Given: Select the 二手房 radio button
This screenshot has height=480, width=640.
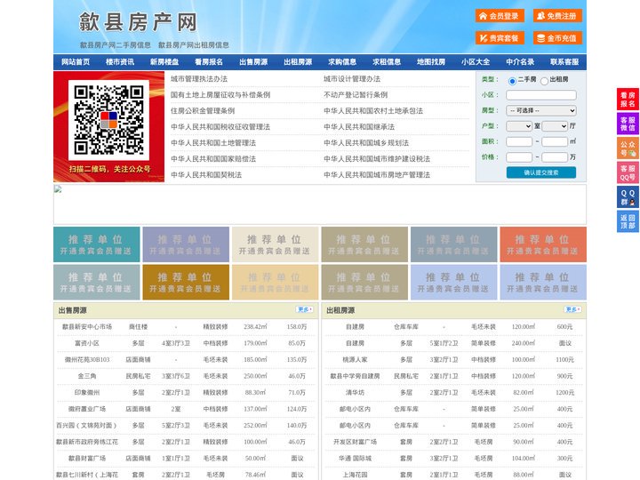Looking at the screenshot, I should pos(512,81).
